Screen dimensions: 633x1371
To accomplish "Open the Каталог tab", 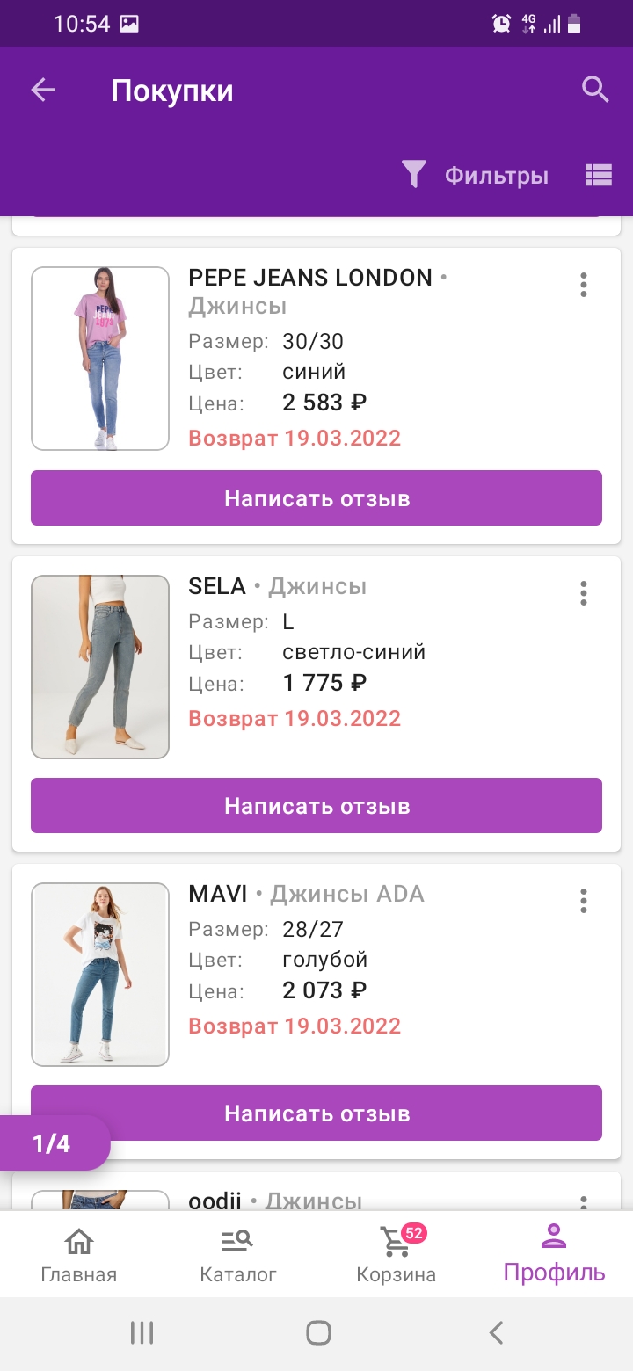I will [237, 1255].
